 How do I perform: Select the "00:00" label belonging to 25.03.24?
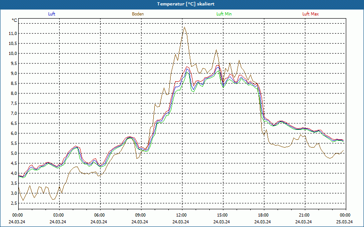[346, 215]
